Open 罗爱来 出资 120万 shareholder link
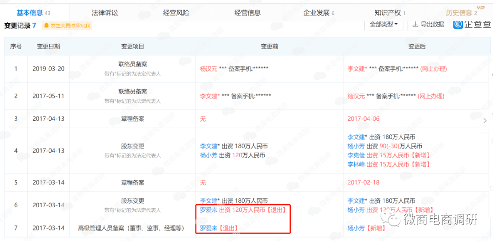This screenshot has height=241, width=493. coord(209,210)
